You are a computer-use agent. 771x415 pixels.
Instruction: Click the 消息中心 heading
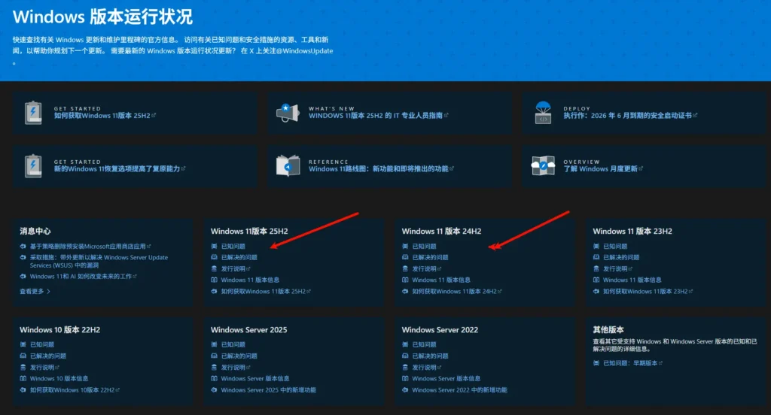35,232
